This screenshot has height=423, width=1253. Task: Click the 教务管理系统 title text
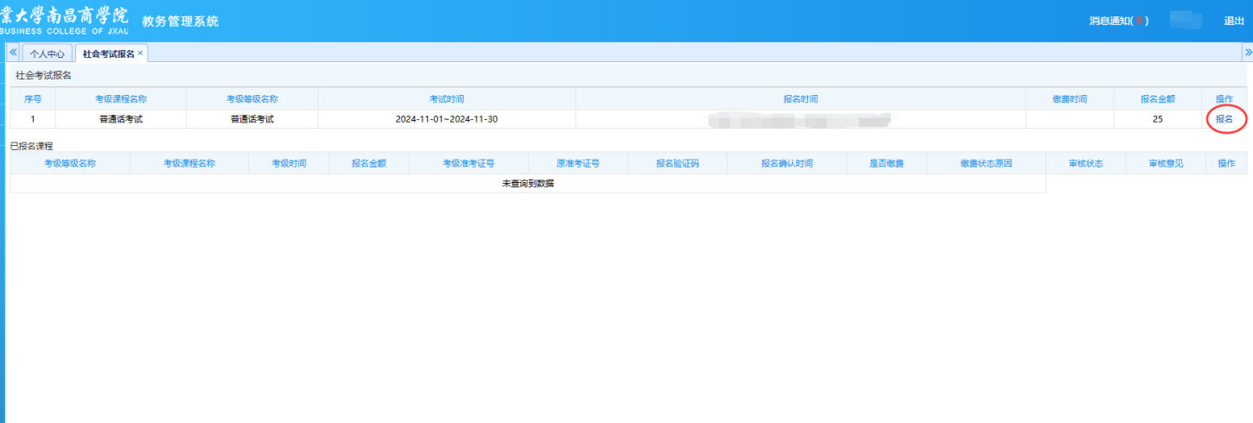180,21
